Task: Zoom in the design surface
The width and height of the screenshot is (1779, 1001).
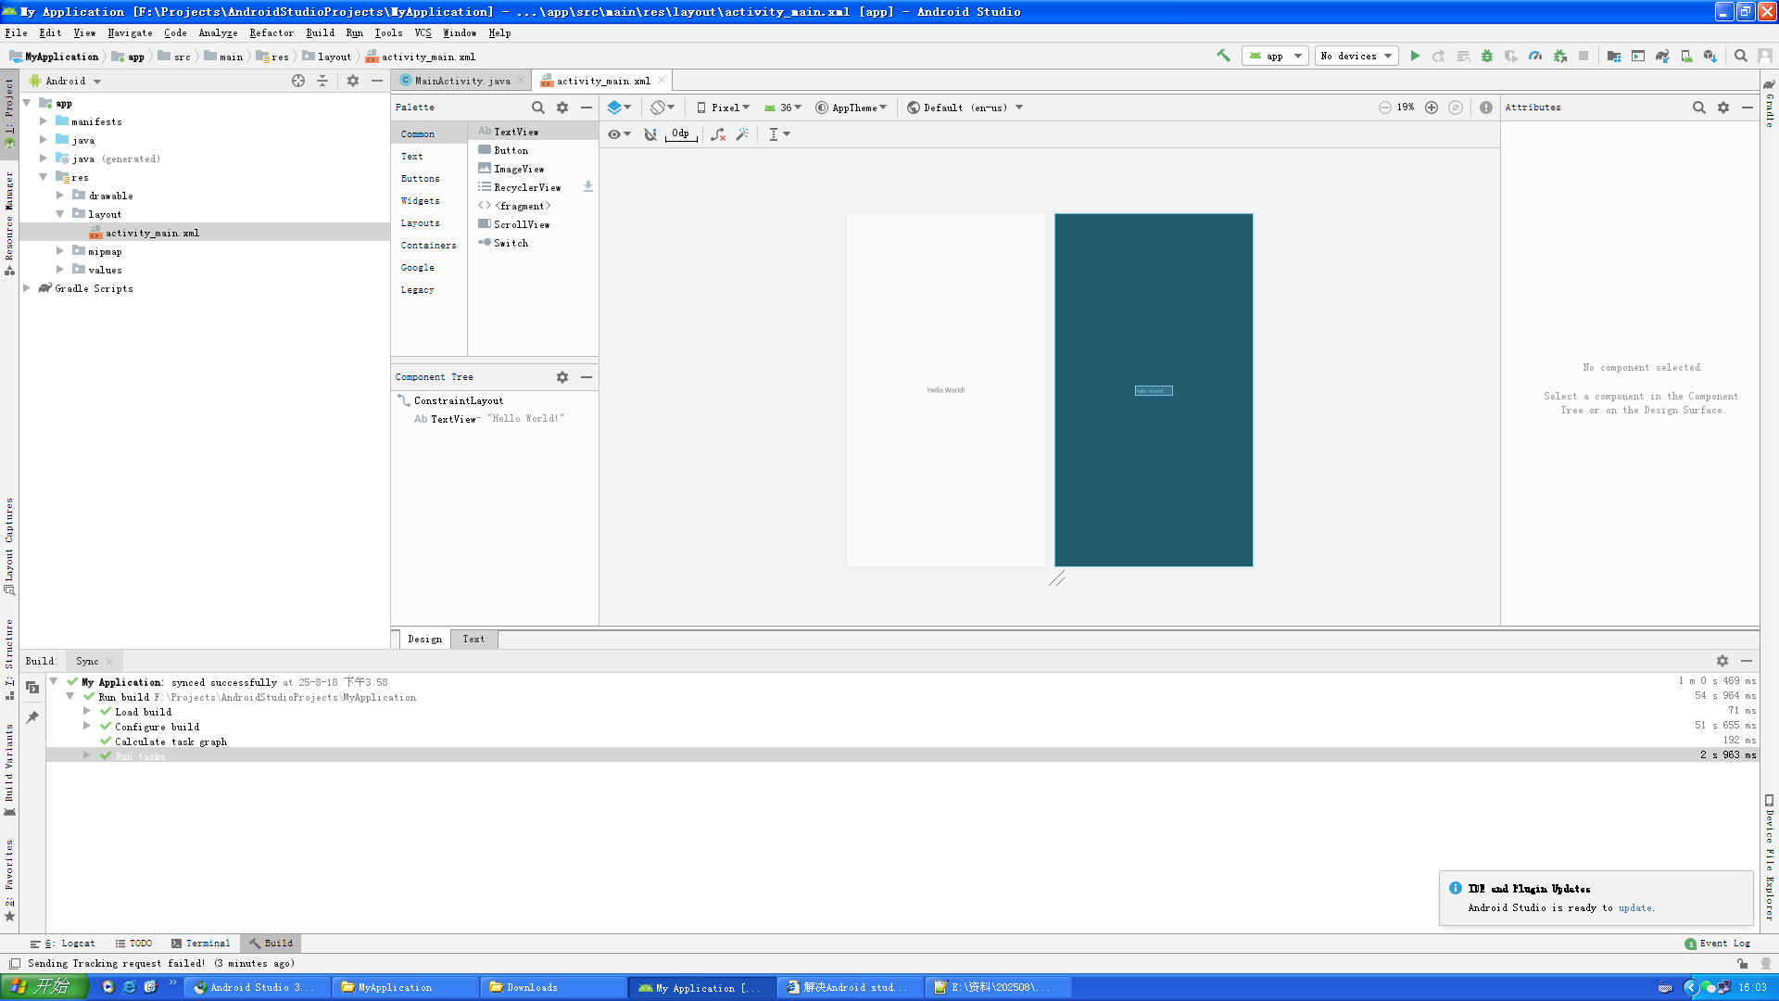Action: pos(1432,108)
